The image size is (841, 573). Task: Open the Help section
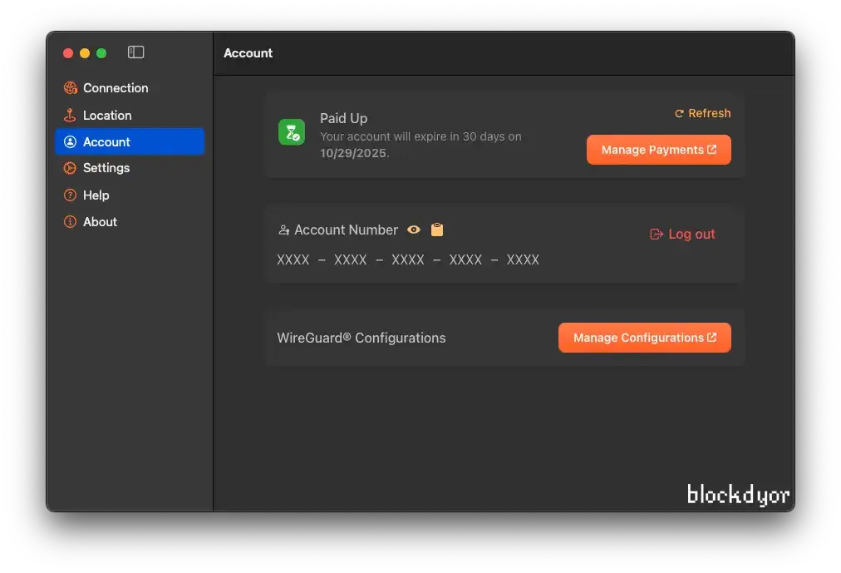[x=130, y=195]
